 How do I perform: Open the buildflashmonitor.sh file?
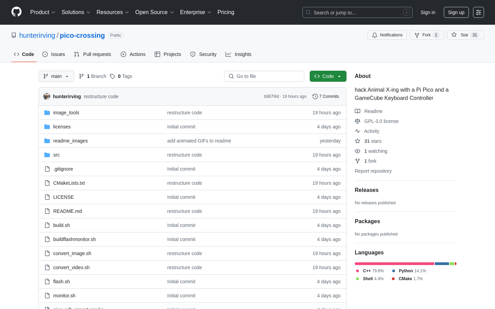pyautogui.click(x=75, y=239)
